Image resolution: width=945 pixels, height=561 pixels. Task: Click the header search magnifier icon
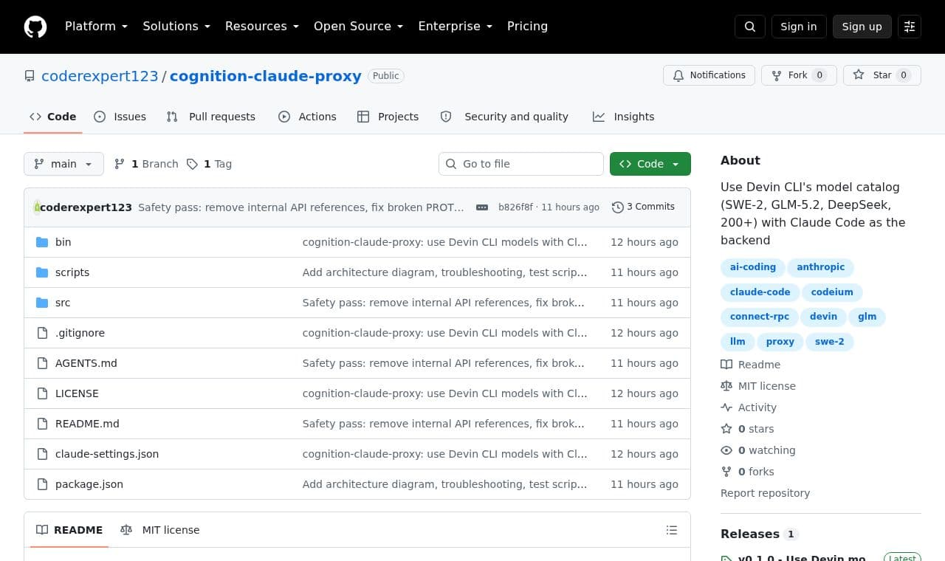[x=750, y=27]
